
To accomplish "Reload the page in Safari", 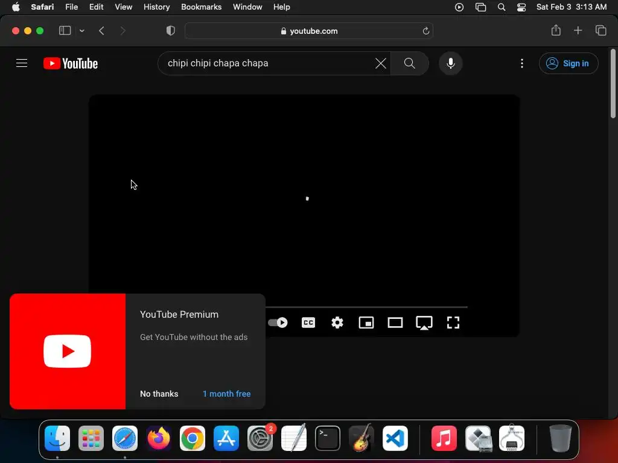I will pyautogui.click(x=425, y=31).
